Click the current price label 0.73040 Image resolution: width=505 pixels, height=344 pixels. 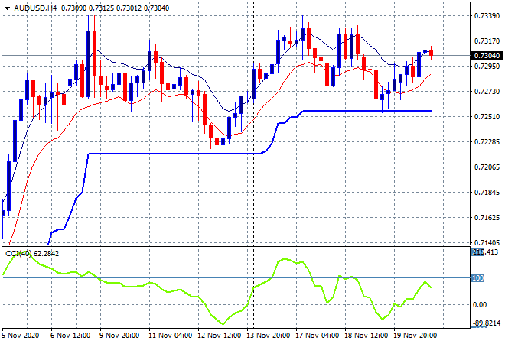tap(487, 55)
